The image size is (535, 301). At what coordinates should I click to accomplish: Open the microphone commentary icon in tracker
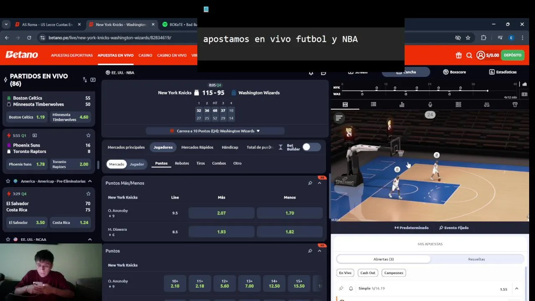point(430,105)
